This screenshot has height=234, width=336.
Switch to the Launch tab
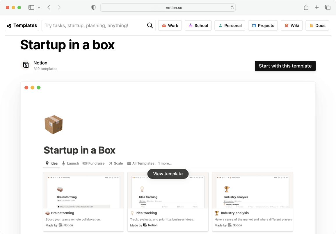[70, 163]
